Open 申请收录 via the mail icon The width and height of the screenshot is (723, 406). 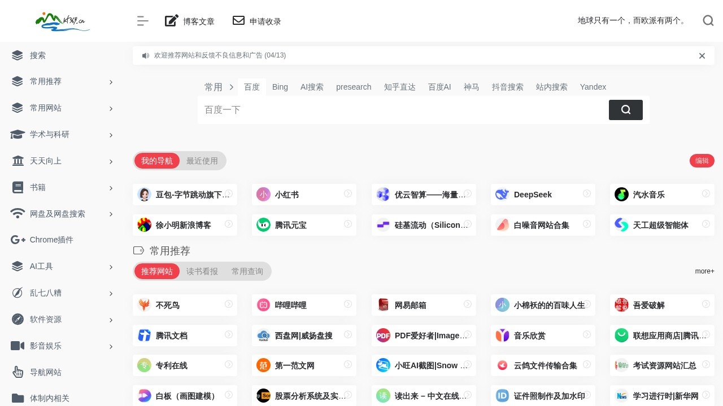coord(238,20)
